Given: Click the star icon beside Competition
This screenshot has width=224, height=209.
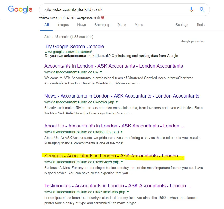Looking at the screenshot, I should click(98, 18).
